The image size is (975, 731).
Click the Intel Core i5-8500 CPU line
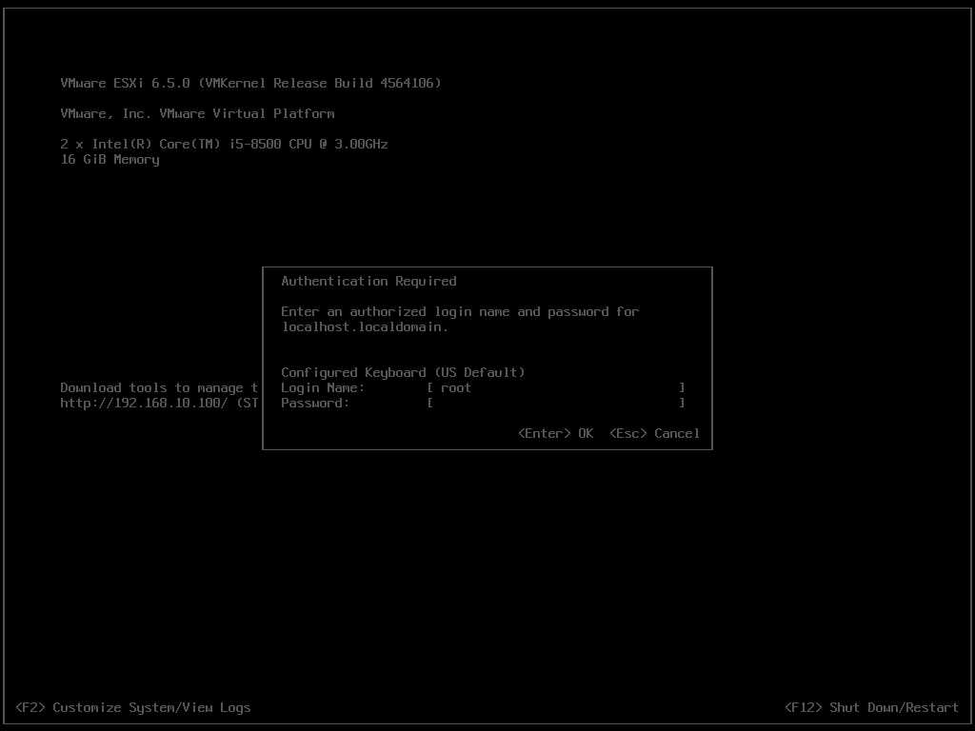[224, 144]
